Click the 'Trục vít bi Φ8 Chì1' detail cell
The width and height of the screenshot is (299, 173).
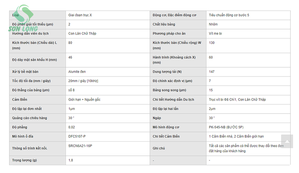(x=248, y=99)
